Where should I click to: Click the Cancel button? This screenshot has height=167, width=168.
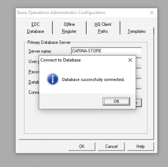[111, 147]
